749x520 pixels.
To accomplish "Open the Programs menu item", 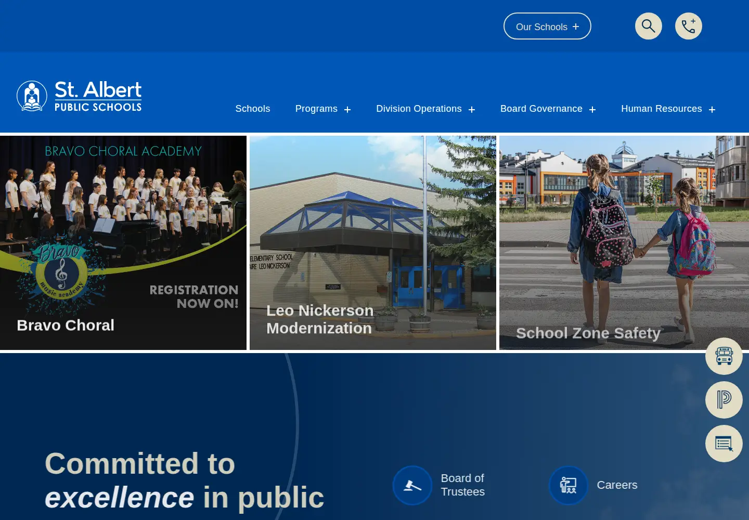I will point(316,109).
